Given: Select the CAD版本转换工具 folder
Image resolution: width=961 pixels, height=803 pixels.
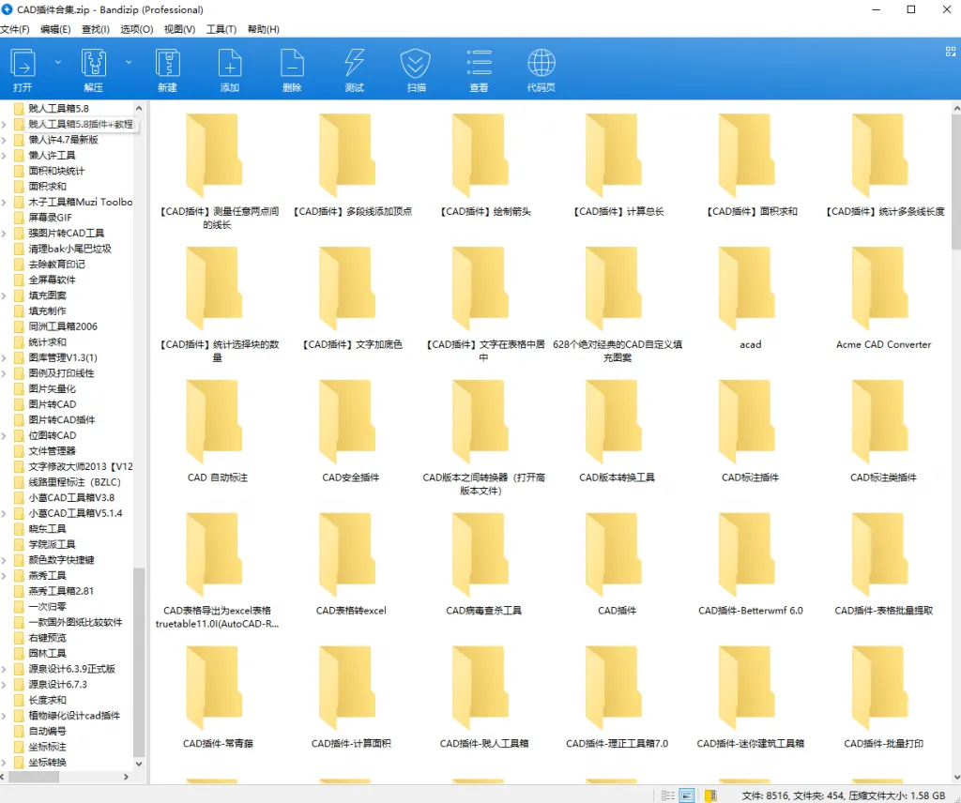Looking at the screenshot, I should 617,432.
